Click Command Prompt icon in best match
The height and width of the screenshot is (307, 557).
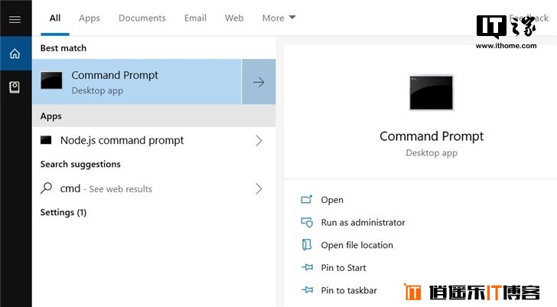(x=51, y=80)
